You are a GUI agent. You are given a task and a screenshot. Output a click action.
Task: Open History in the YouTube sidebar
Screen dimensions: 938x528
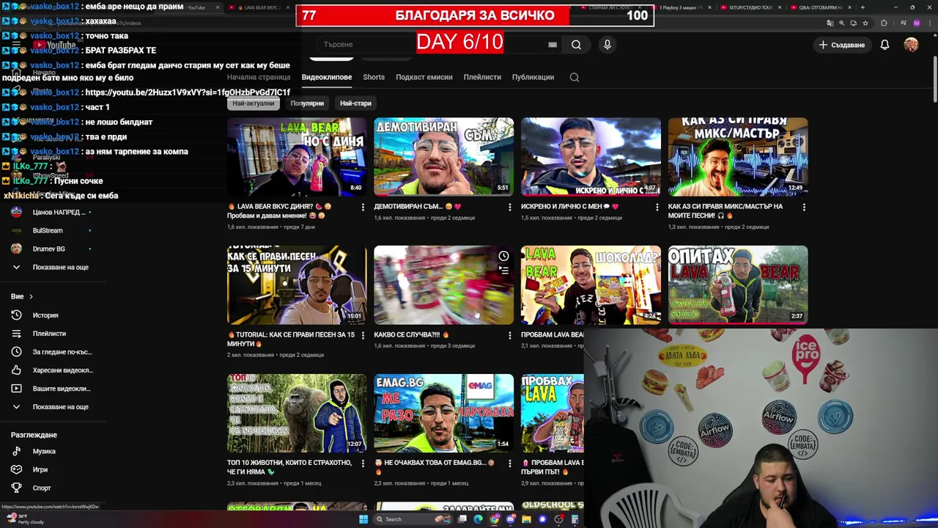click(x=45, y=315)
